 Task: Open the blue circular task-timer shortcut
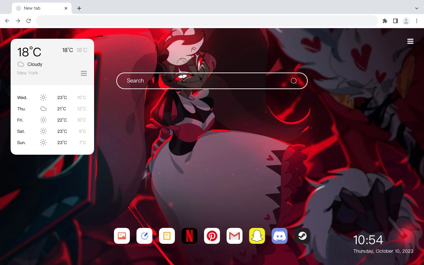(x=144, y=236)
